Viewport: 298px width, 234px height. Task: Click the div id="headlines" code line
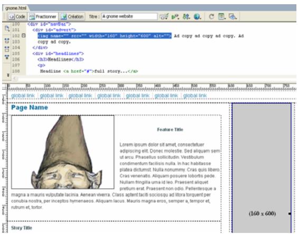(58, 53)
